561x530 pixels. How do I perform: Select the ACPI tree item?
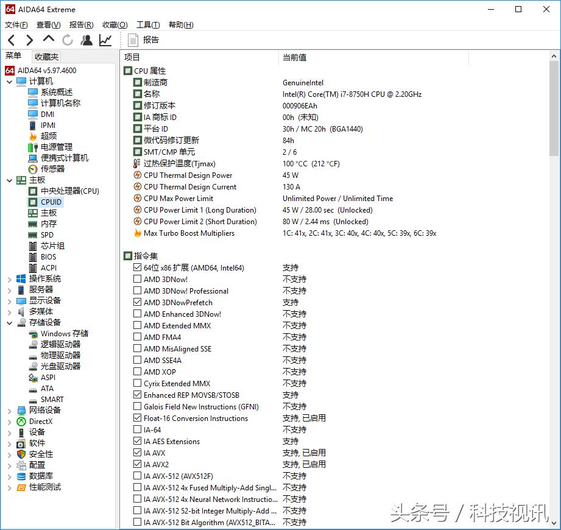tap(49, 268)
